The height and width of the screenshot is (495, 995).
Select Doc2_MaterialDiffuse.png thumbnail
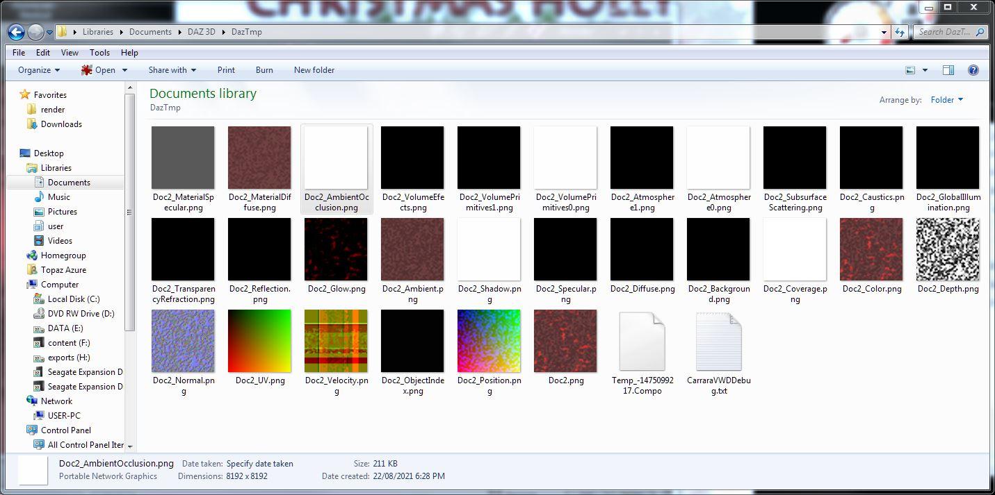259,158
